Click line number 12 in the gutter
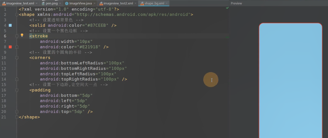 click(4, 68)
